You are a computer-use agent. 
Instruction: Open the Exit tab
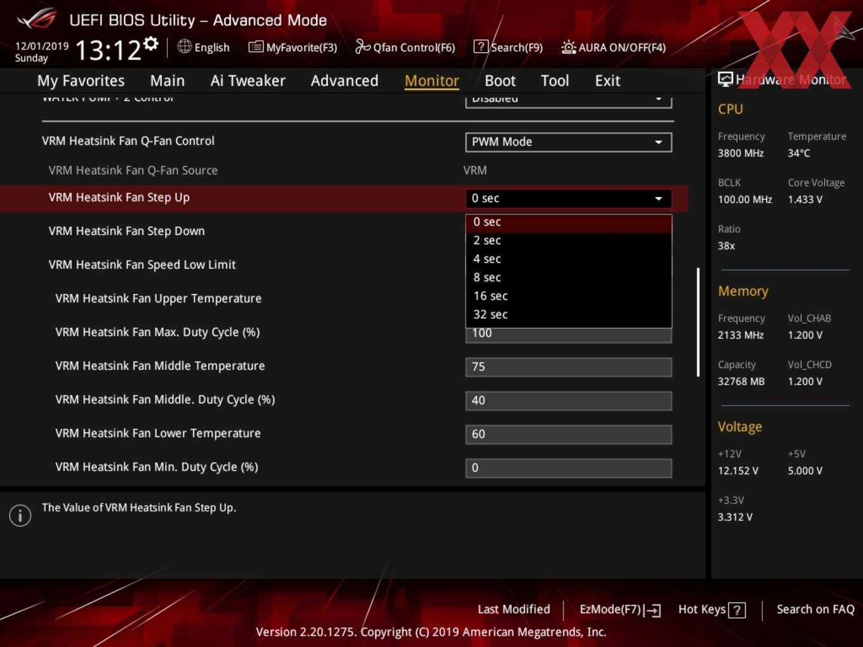(x=607, y=81)
